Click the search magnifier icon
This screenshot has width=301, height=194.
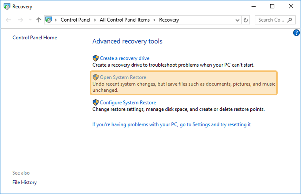tap(290, 20)
